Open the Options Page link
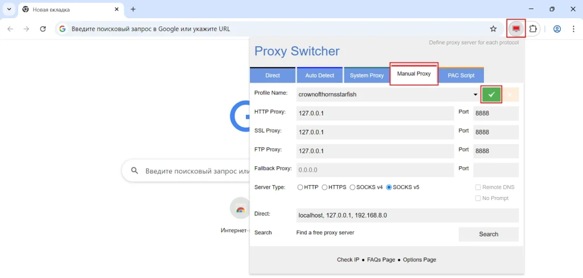This screenshot has height=278, width=583. 420,259
